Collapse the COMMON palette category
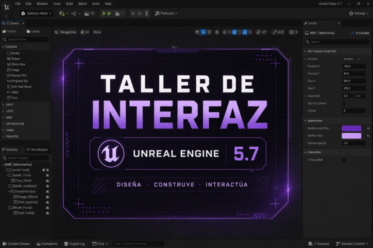Screen dimensions: 373x248 tap(3, 47)
